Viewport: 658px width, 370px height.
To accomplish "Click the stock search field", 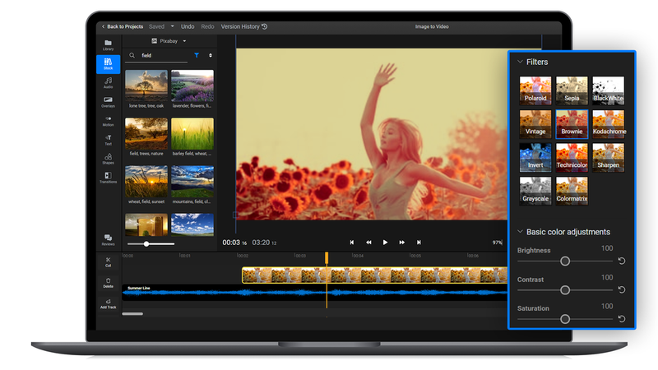I will [160, 55].
